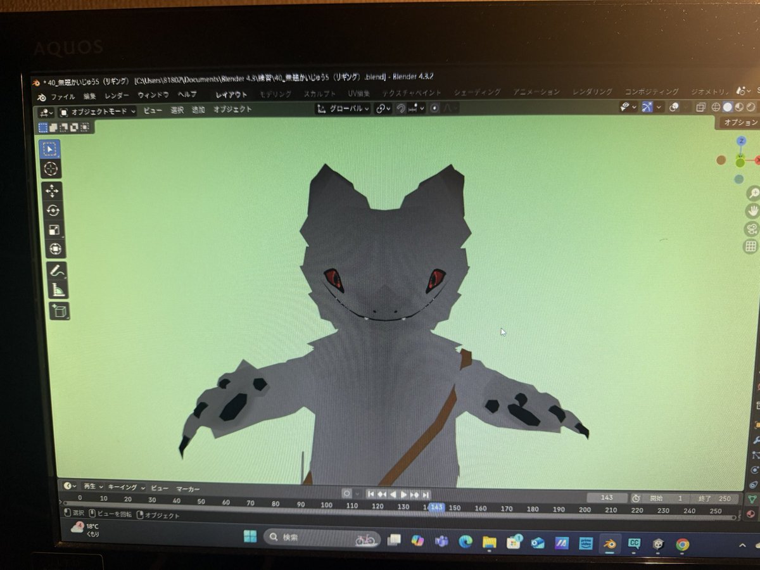Switch to モデリング workspace tab
Viewport: 760px width, 570px height.
pos(275,94)
